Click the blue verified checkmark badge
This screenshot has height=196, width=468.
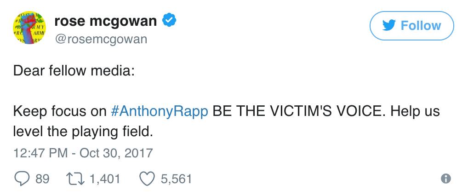tap(169, 20)
